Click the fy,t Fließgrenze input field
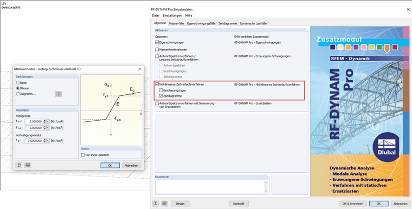Viewport: 412px width, 209px height. [34, 121]
